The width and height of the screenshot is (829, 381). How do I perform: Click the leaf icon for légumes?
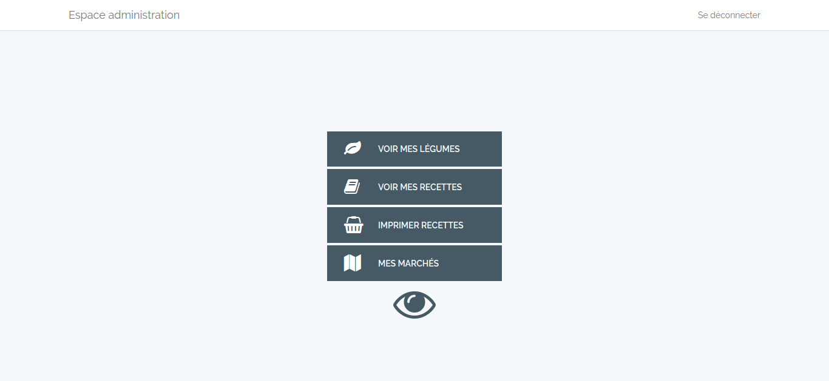353,148
